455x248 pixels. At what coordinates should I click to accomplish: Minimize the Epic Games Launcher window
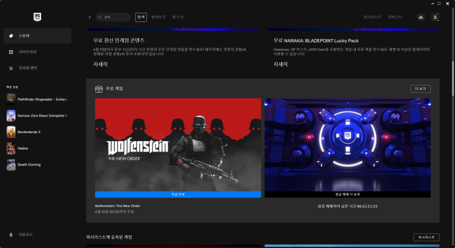[x=432, y=4]
